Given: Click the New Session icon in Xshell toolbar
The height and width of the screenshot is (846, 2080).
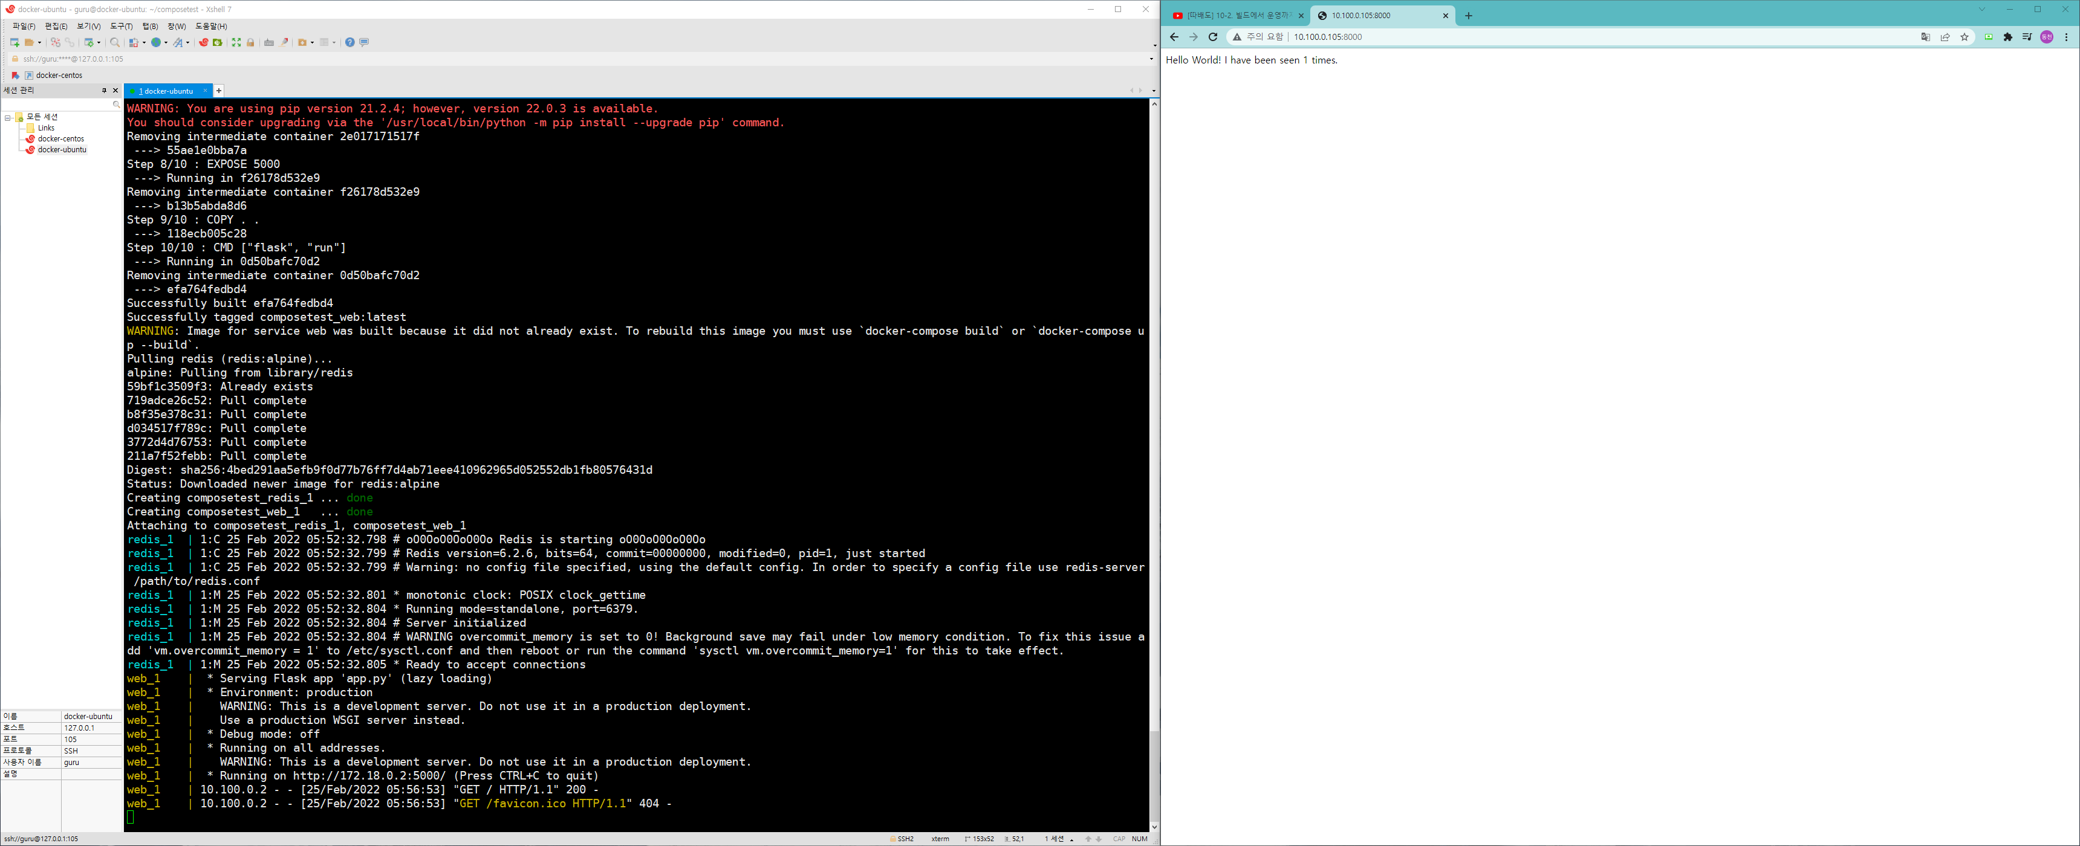Looking at the screenshot, I should click(15, 42).
